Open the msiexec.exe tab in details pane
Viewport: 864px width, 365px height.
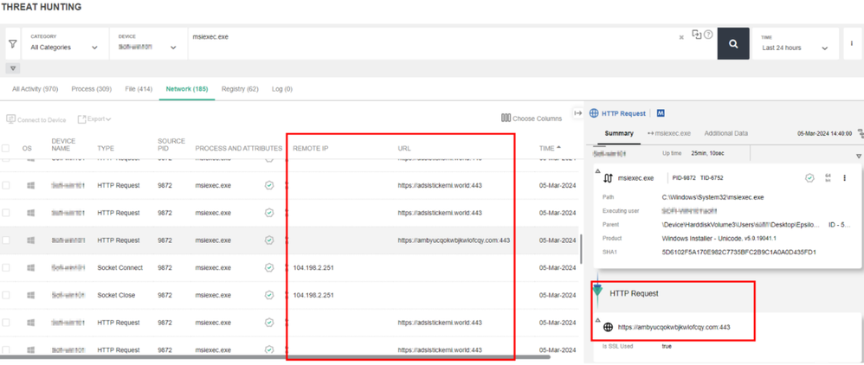[669, 133]
